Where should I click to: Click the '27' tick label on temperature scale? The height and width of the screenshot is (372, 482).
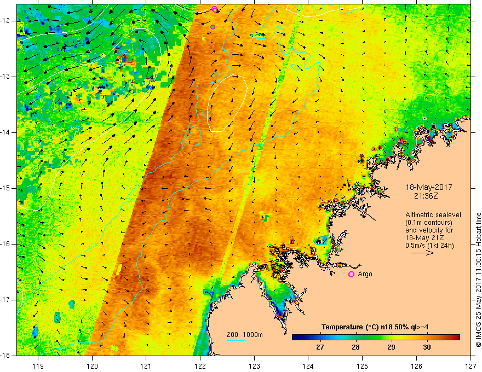click(320, 347)
